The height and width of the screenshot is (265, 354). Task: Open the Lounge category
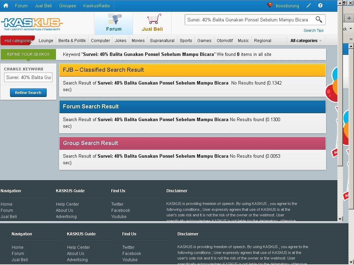tap(46, 41)
